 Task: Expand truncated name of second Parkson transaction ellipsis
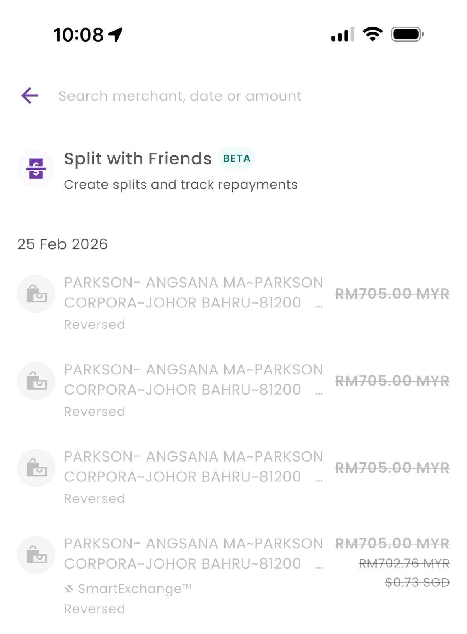pyautogui.click(x=319, y=393)
